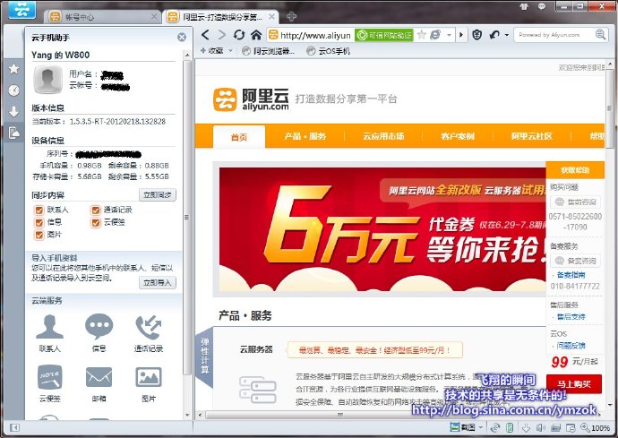Click the 6万元 promotional banner
618x438 pixels.
[382, 229]
